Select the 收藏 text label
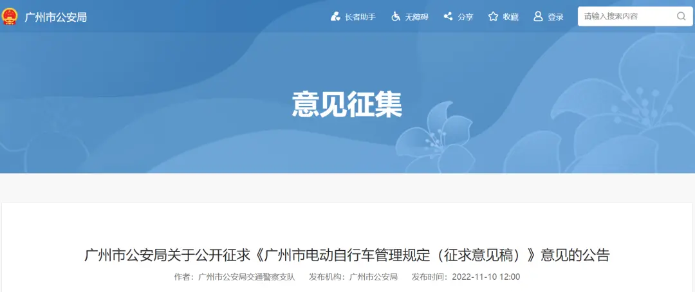Screen dimensions: 695x292 510,17
